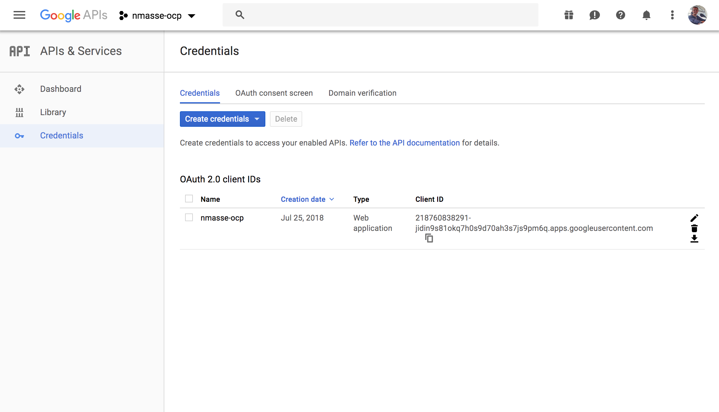Open the send feedback icon
Image resolution: width=719 pixels, height=412 pixels.
point(594,15)
